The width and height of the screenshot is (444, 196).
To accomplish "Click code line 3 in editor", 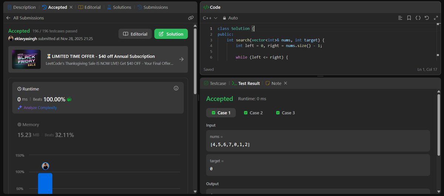I will 276,40.
